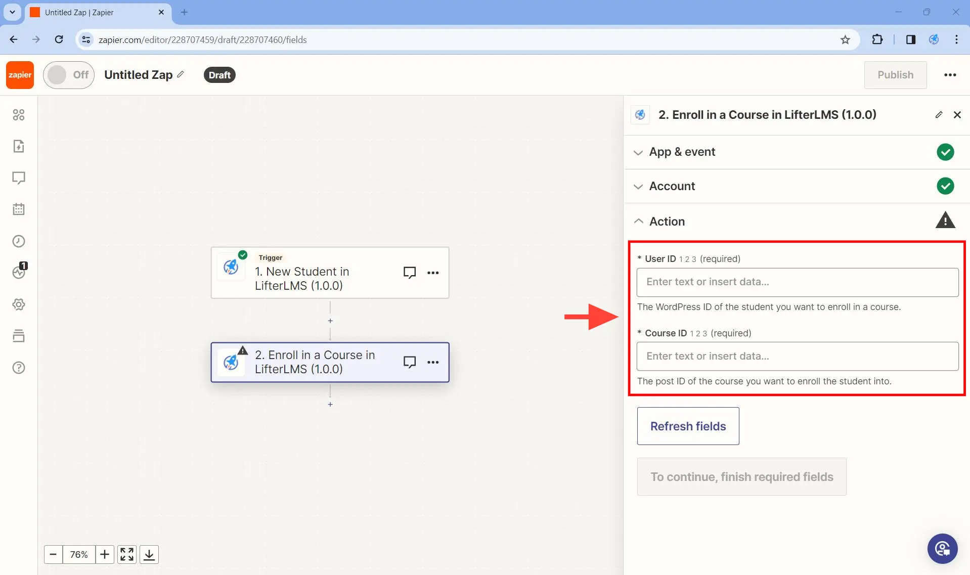Edit Zap name pencil icon
Screen dimensions: 970x575
tap(181, 74)
